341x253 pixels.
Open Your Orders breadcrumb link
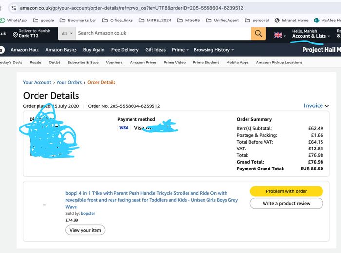(69, 82)
